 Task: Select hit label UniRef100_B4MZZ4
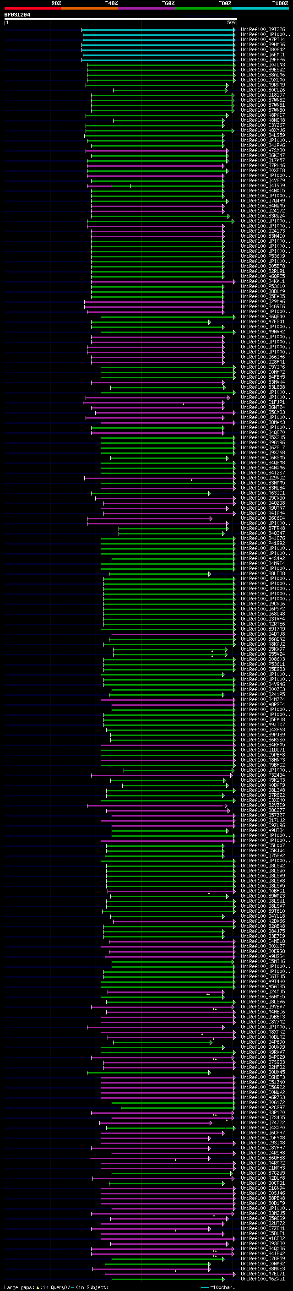(263, 700)
